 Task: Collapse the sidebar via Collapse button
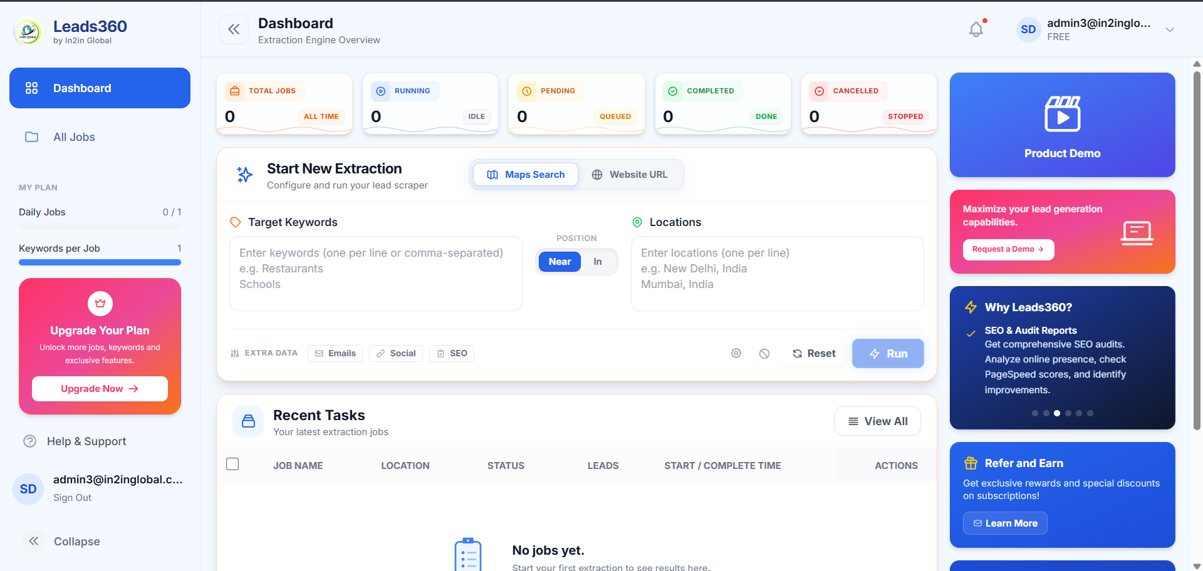63,542
